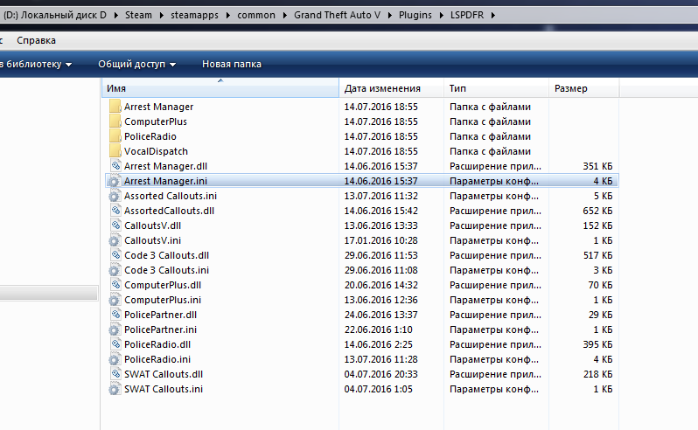Click the PoliceRadio.dll file icon
This screenshot has width=698, height=430.
[115, 344]
